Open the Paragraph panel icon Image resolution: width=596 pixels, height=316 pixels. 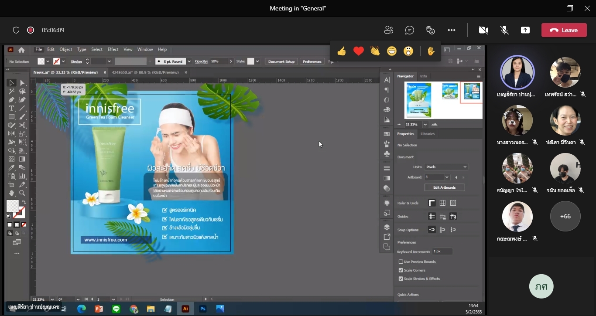click(x=387, y=90)
